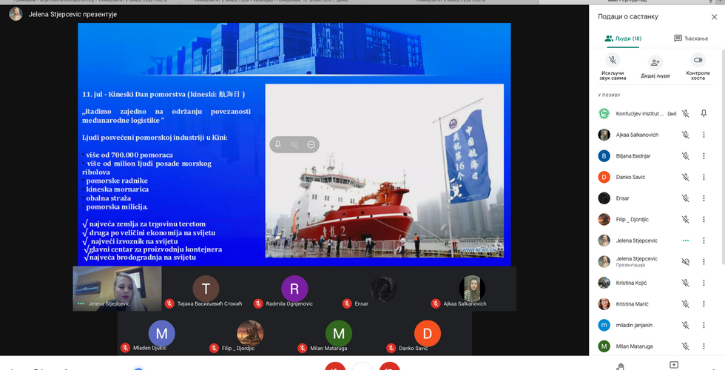Select Ajkaa Salkanovich's photo tile
This screenshot has width=725, height=370.
(x=472, y=289)
